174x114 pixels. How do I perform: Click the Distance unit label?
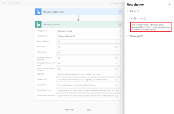42,79
